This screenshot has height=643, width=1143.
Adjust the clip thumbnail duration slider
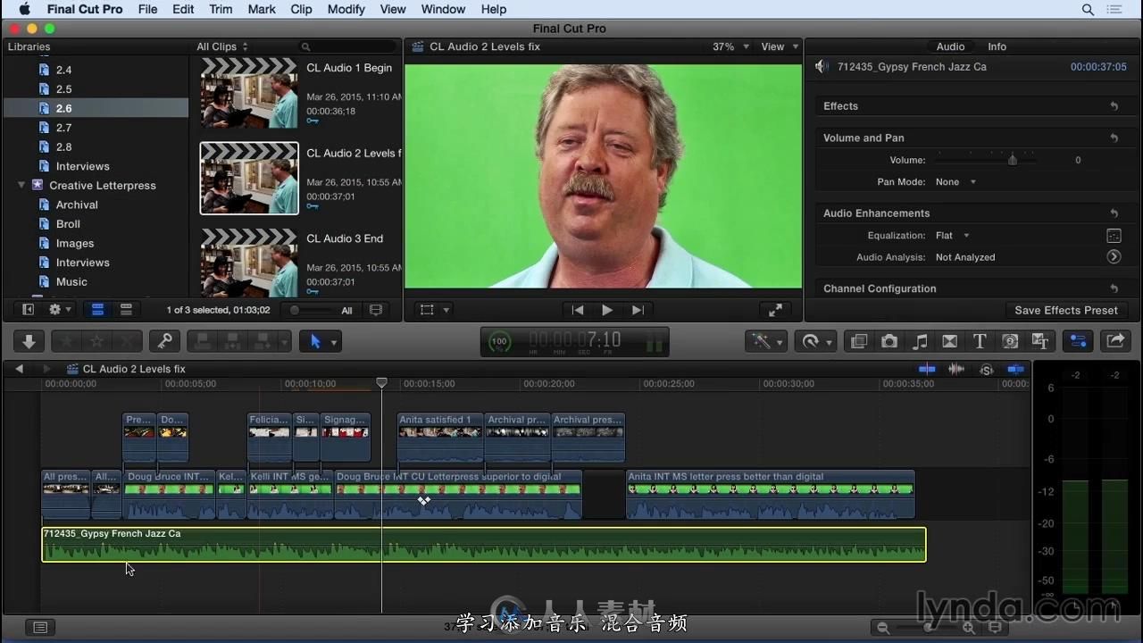click(x=295, y=311)
